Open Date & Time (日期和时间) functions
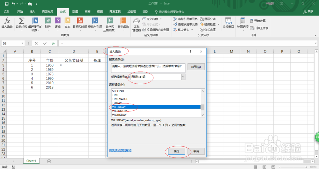The width and height of the screenshot is (319, 169). coord(80,24)
